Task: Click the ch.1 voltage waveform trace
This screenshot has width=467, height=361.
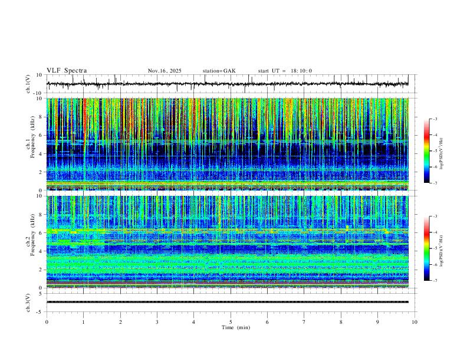Action: (228, 84)
